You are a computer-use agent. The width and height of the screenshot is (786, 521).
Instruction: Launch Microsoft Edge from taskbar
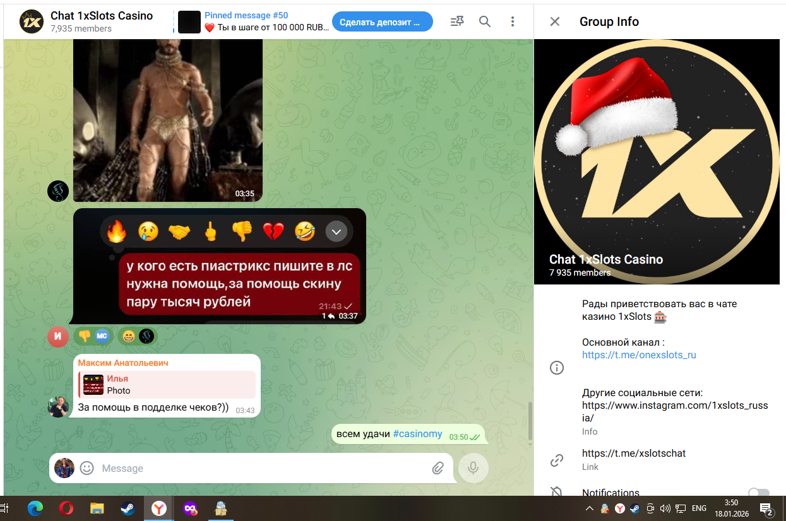point(35,508)
